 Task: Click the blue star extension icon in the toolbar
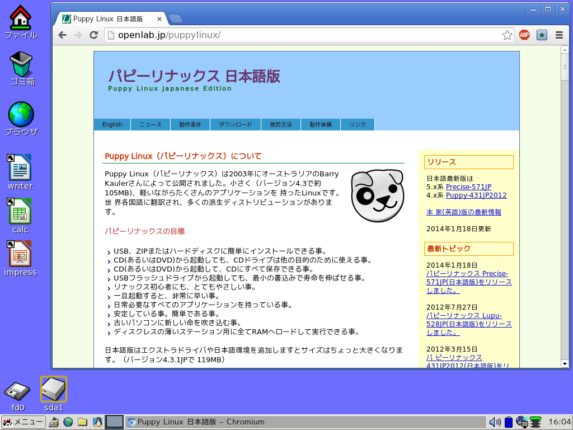[542, 35]
